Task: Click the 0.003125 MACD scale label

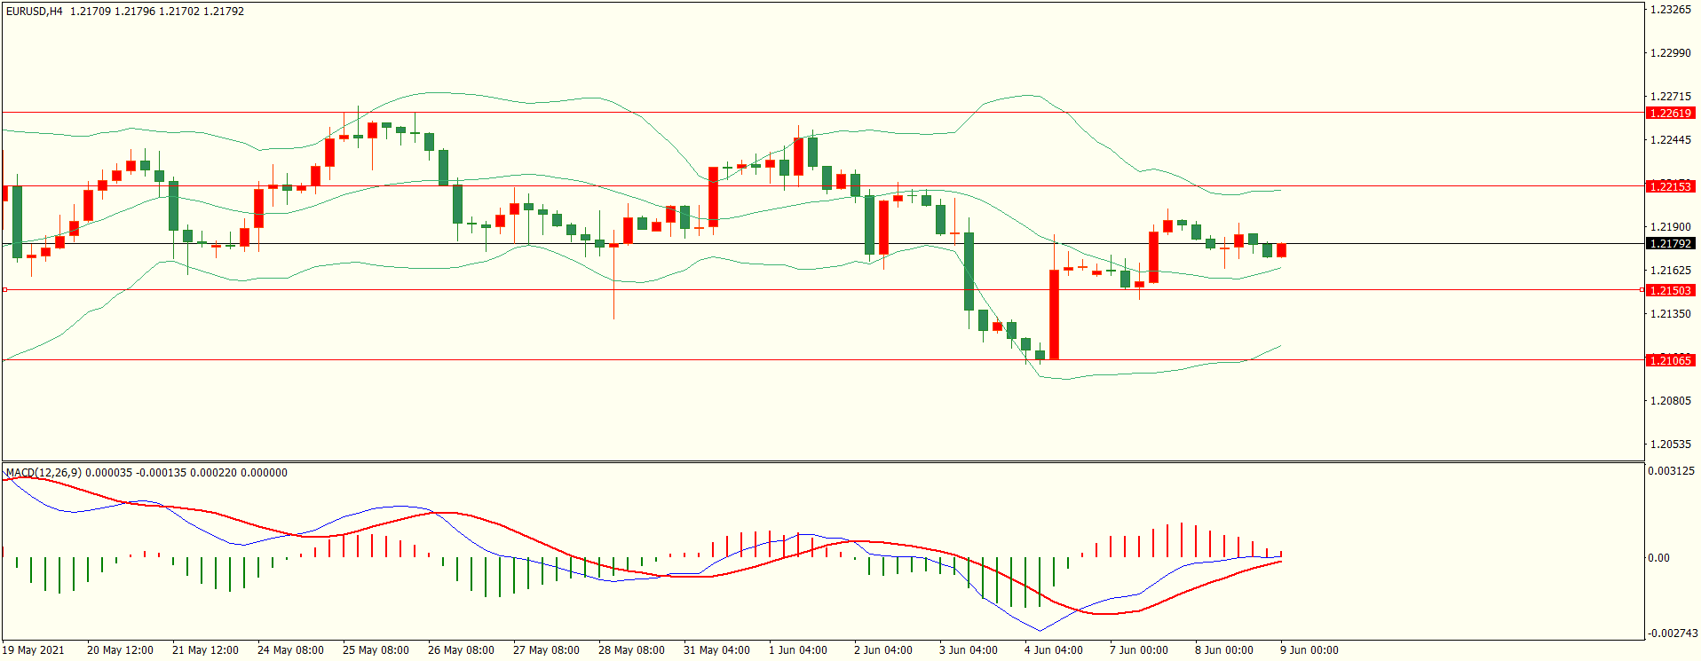Action: pyautogui.click(x=1671, y=471)
